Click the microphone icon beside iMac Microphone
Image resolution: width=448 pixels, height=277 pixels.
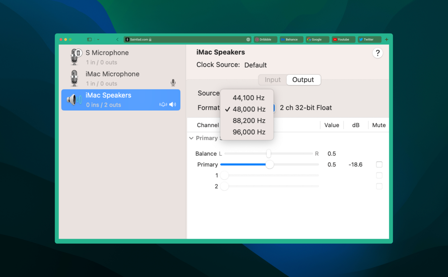pos(173,83)
